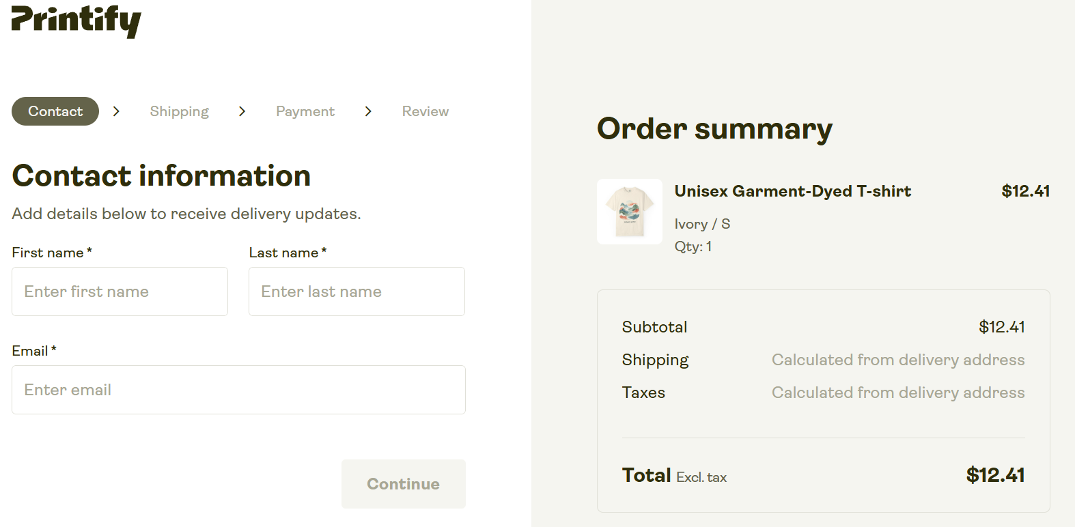This screenshot has height=527, width=1075.
Task: Click the chevron after the Shipping step
Action: [x=242, y=111]
